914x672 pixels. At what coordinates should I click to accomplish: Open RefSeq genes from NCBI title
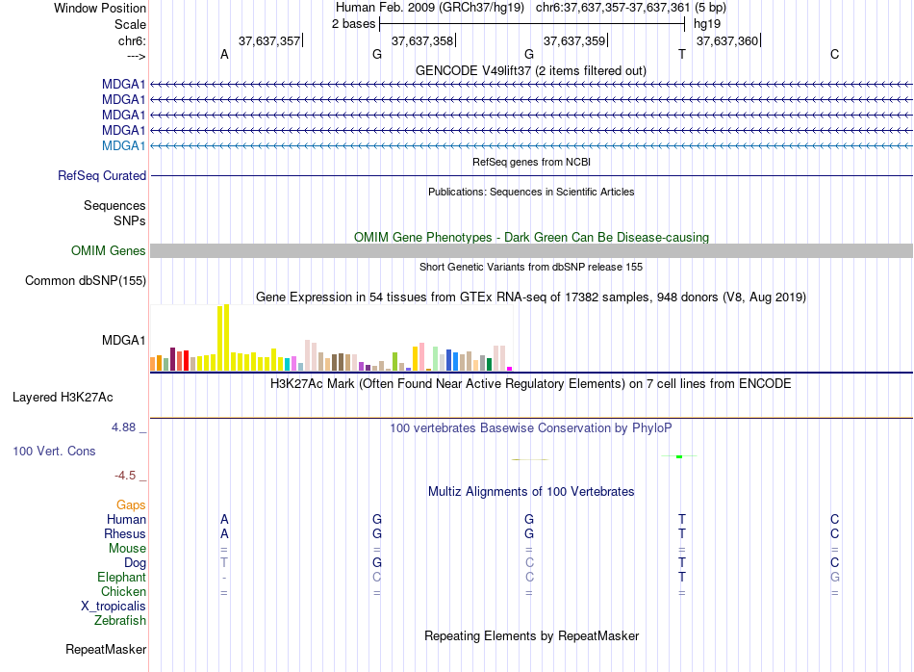point(532,162)
